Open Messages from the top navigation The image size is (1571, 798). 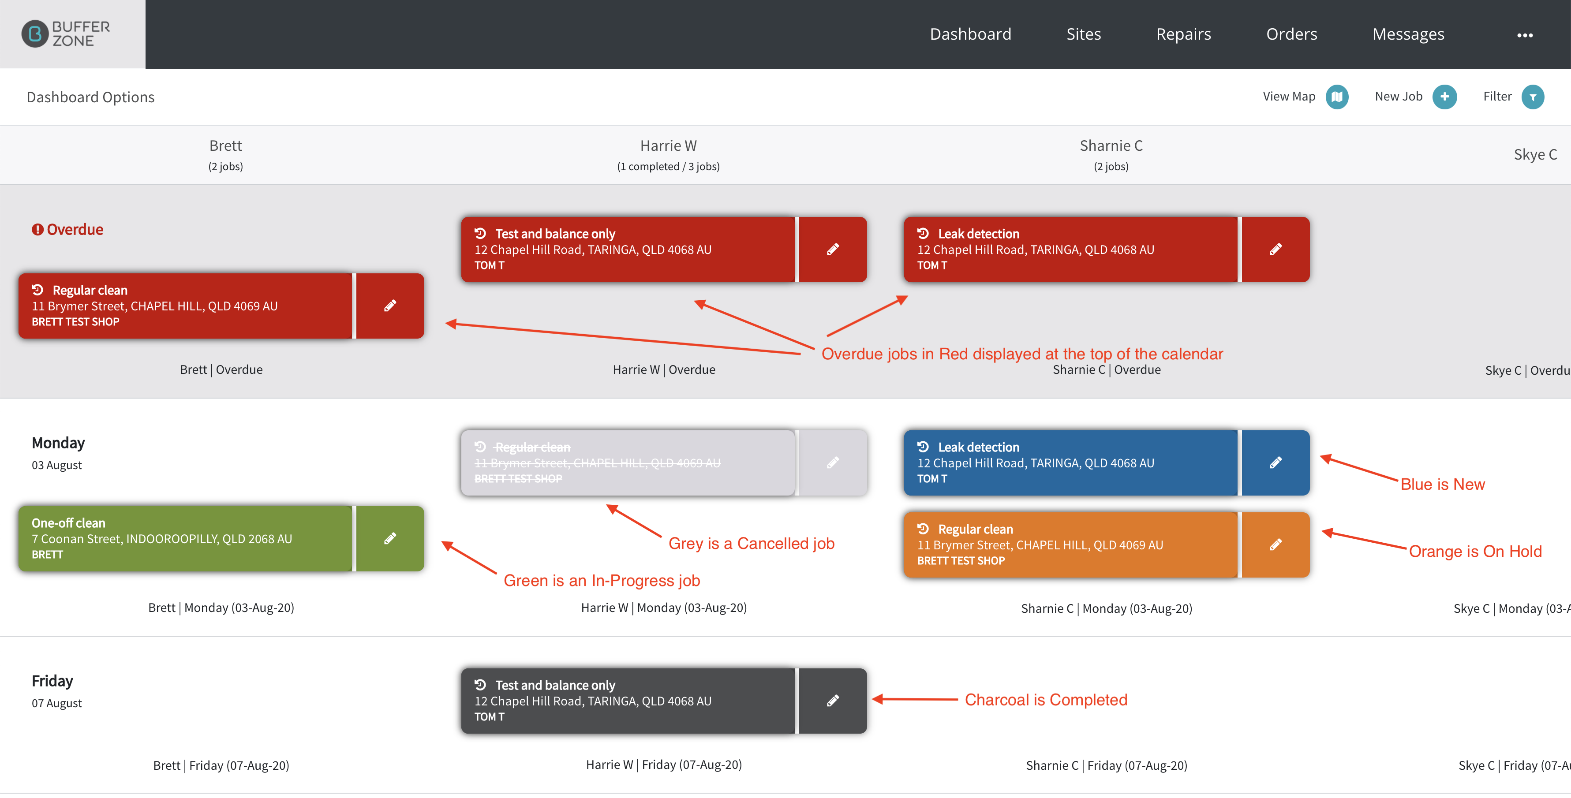coord(1407,34)
